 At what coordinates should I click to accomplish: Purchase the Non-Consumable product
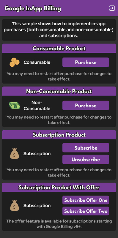(x=86, y=106)
